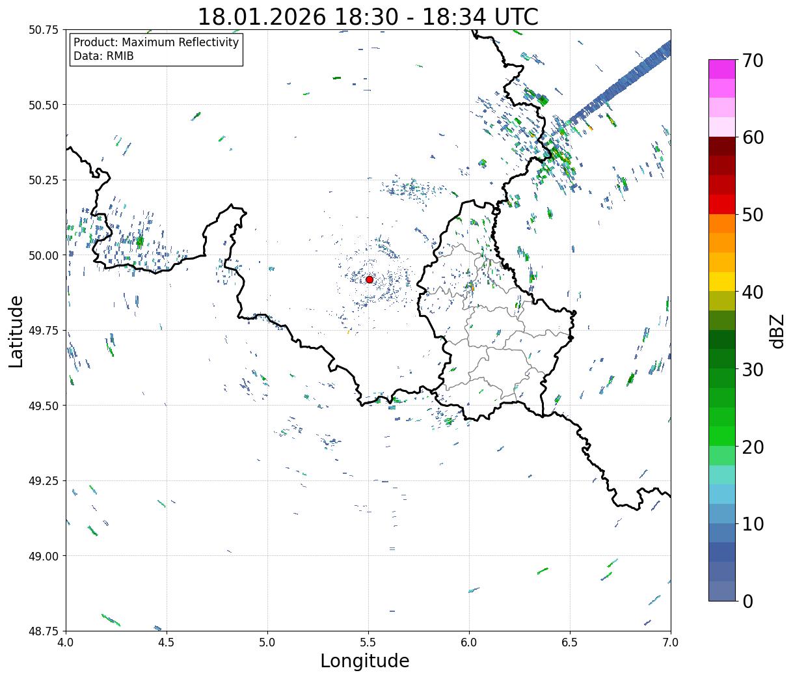
Task: Click the longitude tick label 5.0
Action: (267, 642)
